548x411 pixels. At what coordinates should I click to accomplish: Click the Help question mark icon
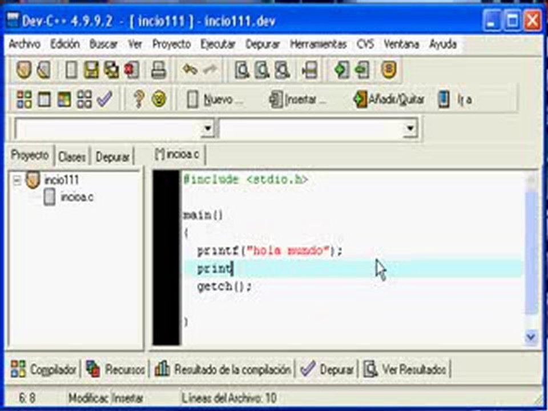click(139, 99)
